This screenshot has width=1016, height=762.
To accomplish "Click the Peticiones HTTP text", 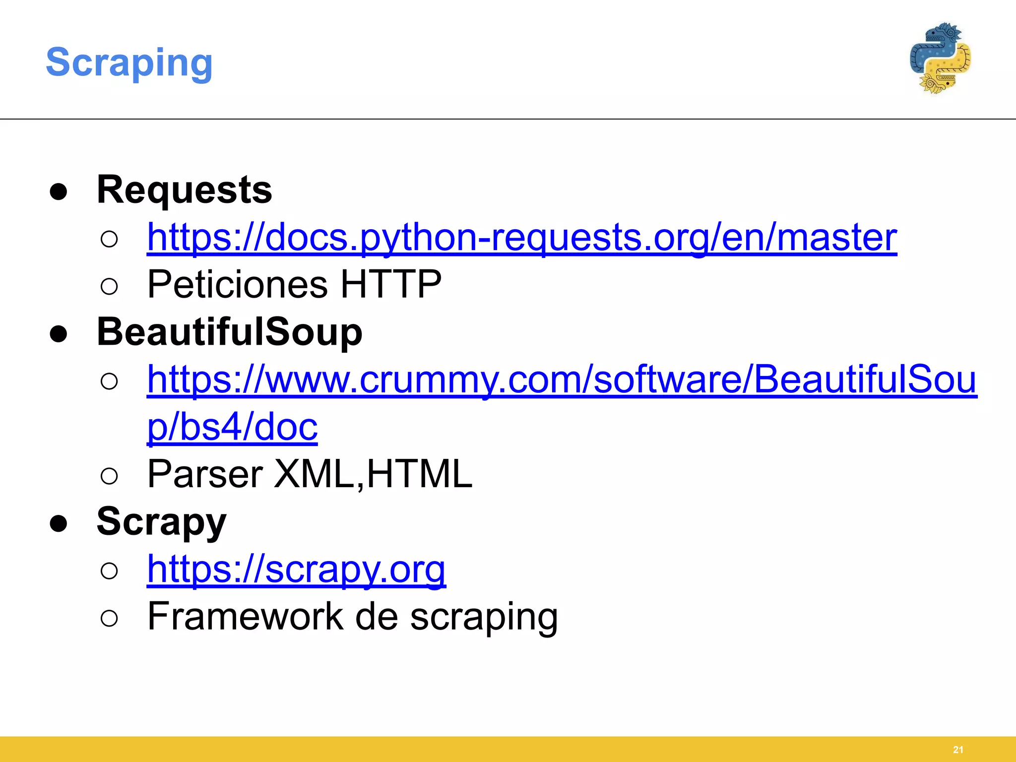I will [x=295, y=284].
